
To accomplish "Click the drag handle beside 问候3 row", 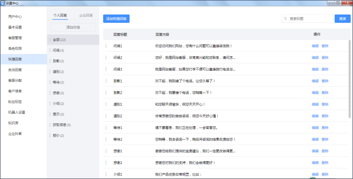I will pyautogui.click(x=106, y=69).
